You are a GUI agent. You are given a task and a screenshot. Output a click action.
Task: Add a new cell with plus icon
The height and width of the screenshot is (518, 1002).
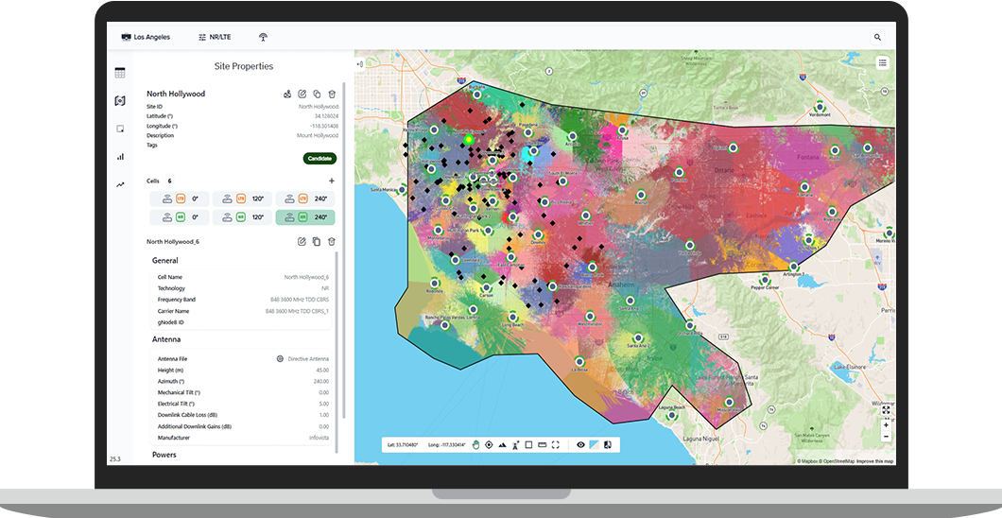tap(331, 181)
